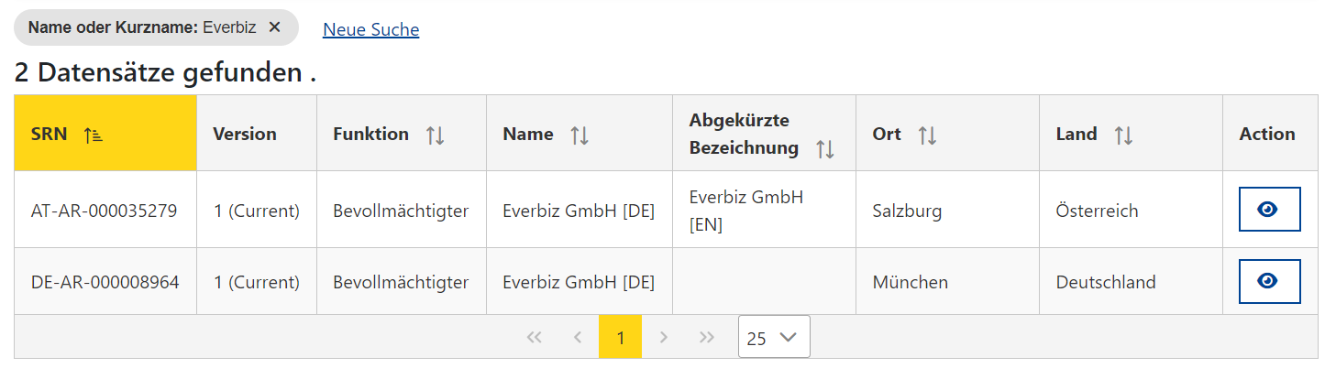Remove the Everbiz search filter chip

274,27
